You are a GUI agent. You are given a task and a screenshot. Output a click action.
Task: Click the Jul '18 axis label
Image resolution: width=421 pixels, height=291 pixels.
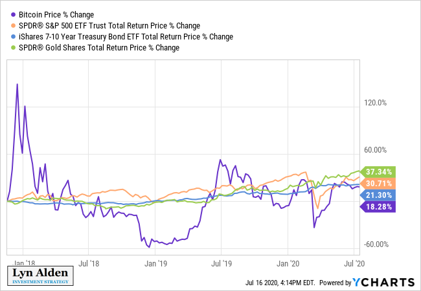pyautogui.click(x=89, y=264)
